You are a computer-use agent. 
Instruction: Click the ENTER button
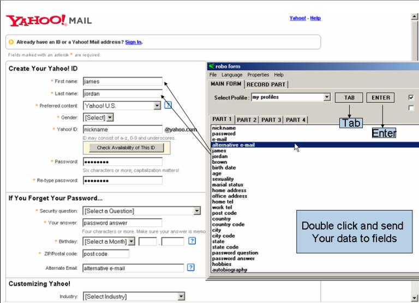[380, 97]
